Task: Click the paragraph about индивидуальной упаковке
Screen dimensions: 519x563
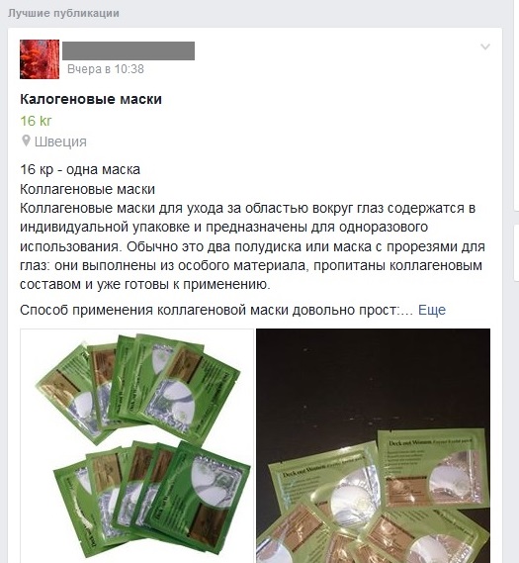Action: point(252,246)
